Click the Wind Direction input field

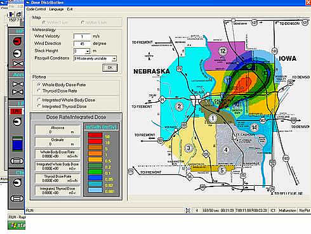point(83,44)
